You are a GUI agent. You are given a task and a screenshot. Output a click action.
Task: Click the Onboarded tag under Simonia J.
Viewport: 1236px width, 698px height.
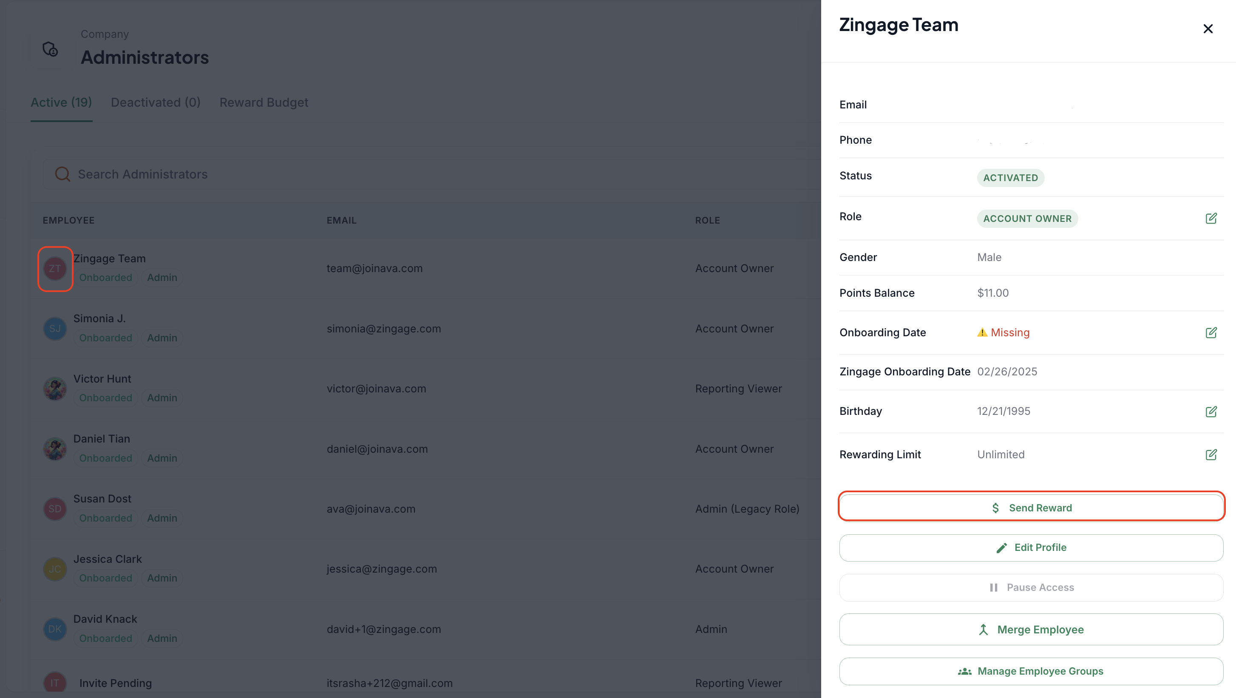click(x=105, y=338)
